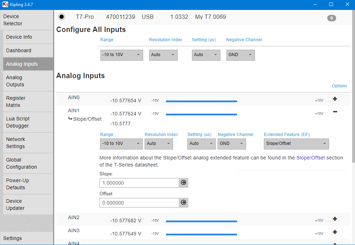Submit the Slope value arrow button
355x245 pixels.
(x=183, y=183)
